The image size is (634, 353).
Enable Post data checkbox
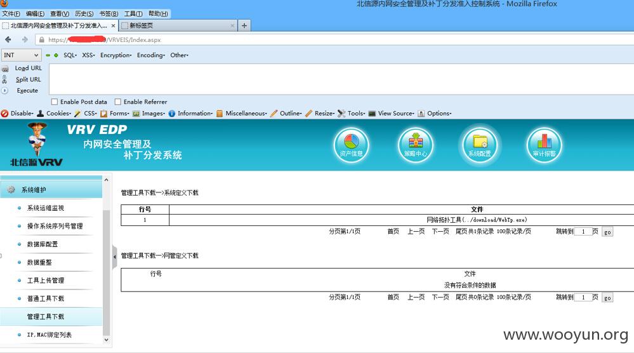[x=55, y=102]
